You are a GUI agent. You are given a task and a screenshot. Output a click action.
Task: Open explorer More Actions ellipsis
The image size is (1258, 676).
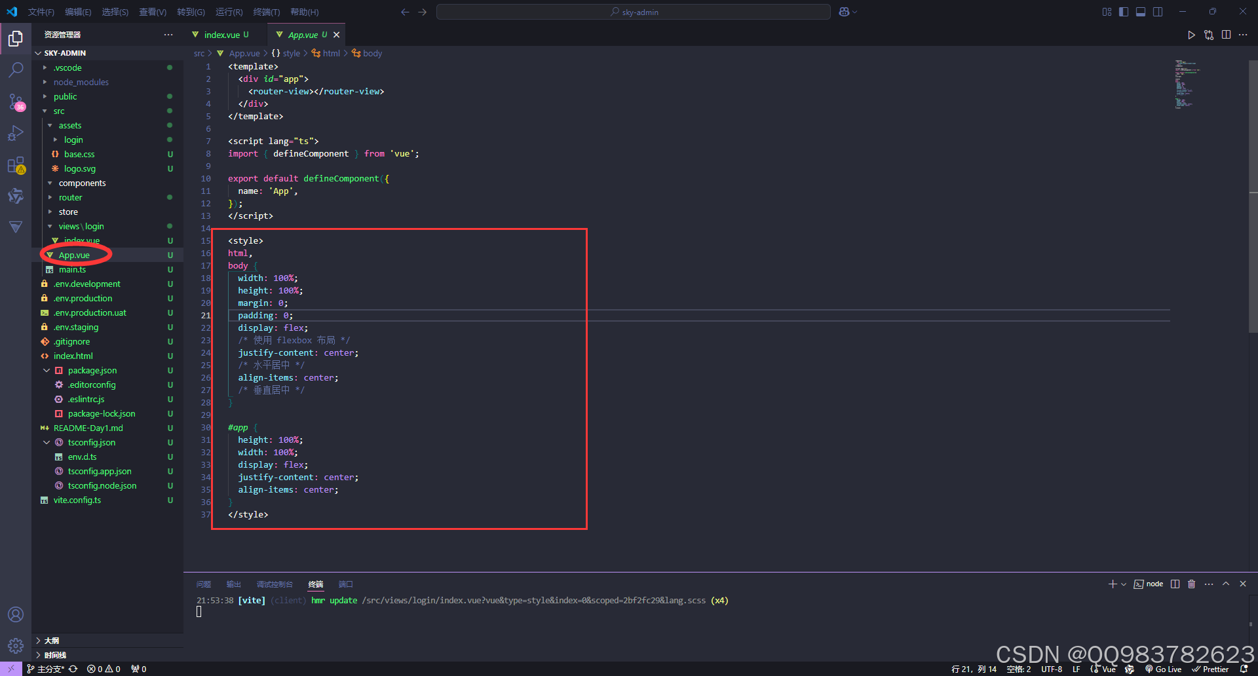(x=168, y=35)
